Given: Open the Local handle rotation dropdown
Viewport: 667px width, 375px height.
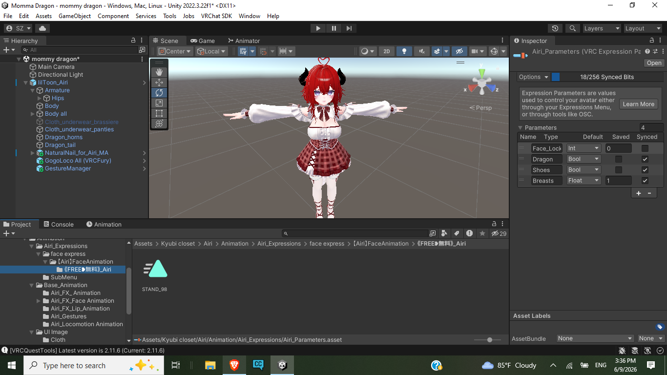Looking at the screenshot, I should tap(212, 51).
